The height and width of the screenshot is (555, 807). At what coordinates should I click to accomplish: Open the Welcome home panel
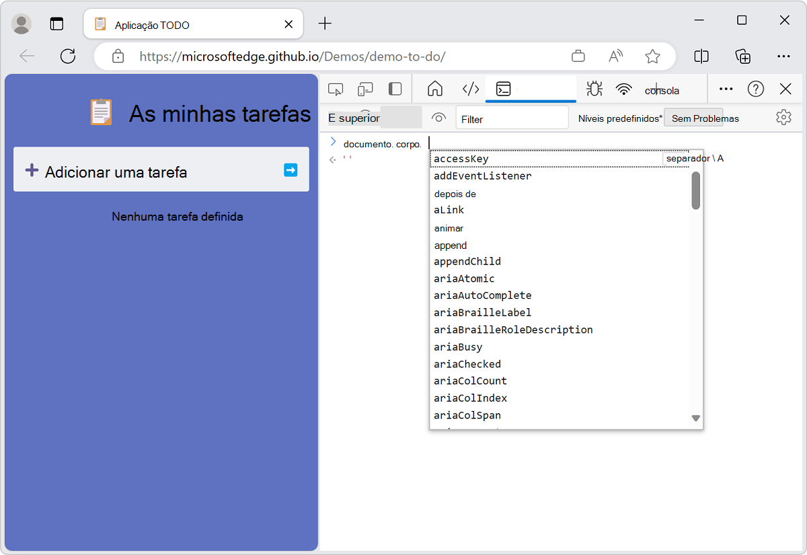tap(434, 88)
